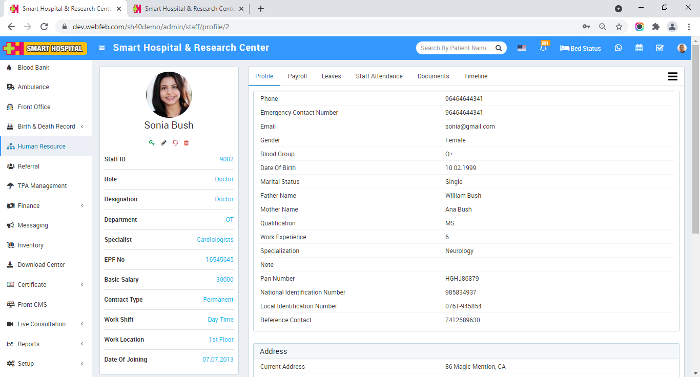Open the notifications bell icon

click(x=543, y=48)
